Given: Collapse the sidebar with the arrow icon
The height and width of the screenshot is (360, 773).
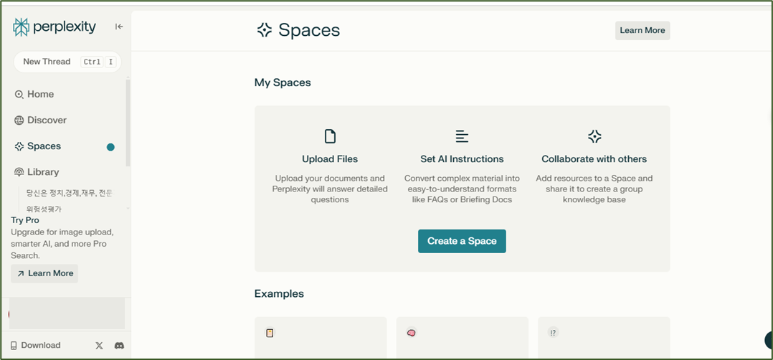Looking at the screenshot, I should point(119,27).
